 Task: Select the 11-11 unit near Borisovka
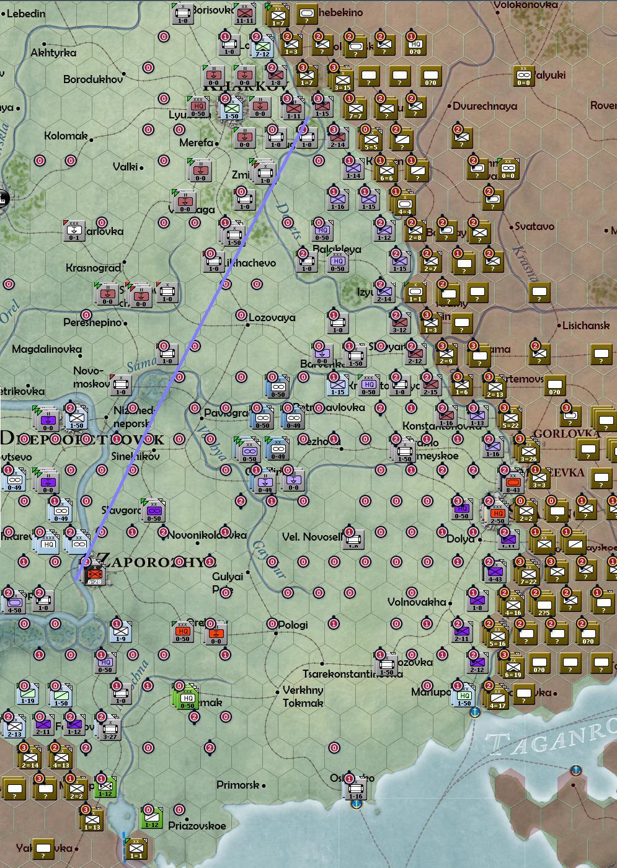click(245, 14)
